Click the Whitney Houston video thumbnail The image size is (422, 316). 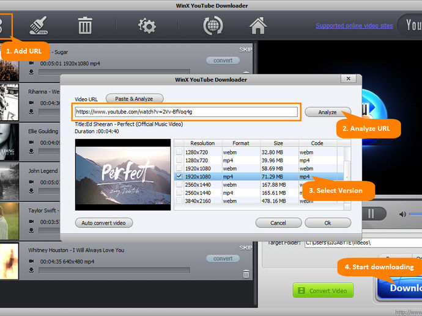(x=9, y=261)
